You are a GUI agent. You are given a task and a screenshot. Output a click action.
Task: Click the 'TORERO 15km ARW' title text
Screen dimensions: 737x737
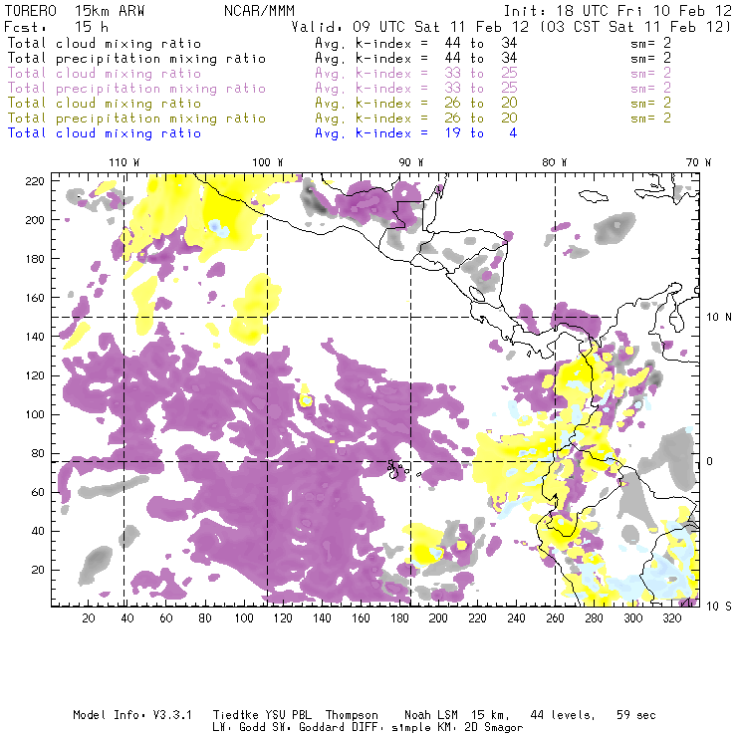click(75, 11)
